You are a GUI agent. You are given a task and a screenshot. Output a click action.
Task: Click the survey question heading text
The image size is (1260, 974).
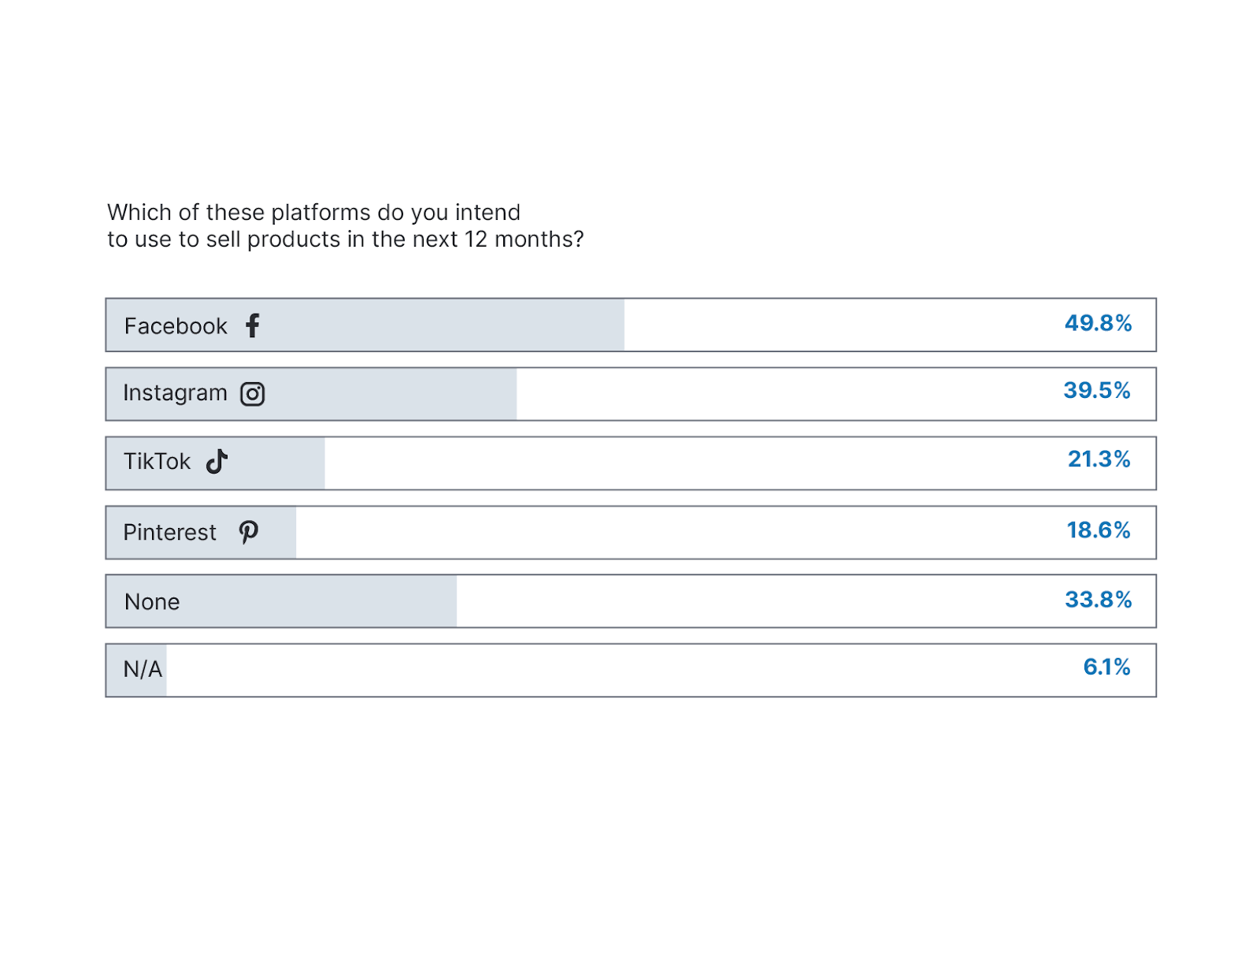pyautogui.click(x=345, y=226)
